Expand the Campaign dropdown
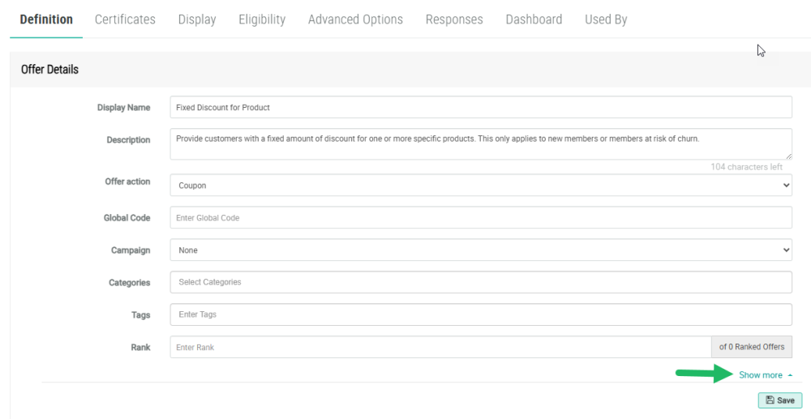The image size is (811, 419). 480,250
